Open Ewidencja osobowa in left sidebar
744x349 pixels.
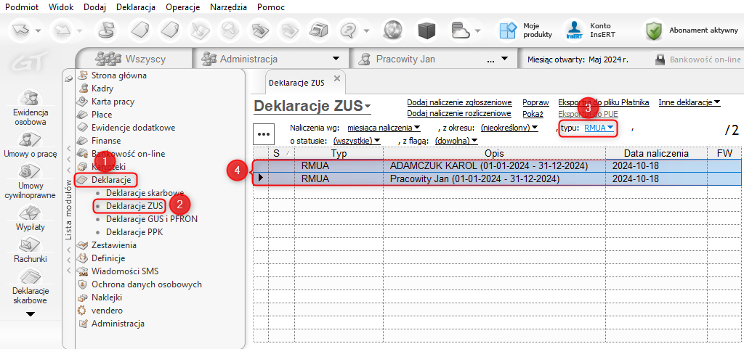[x=31, y=108]
